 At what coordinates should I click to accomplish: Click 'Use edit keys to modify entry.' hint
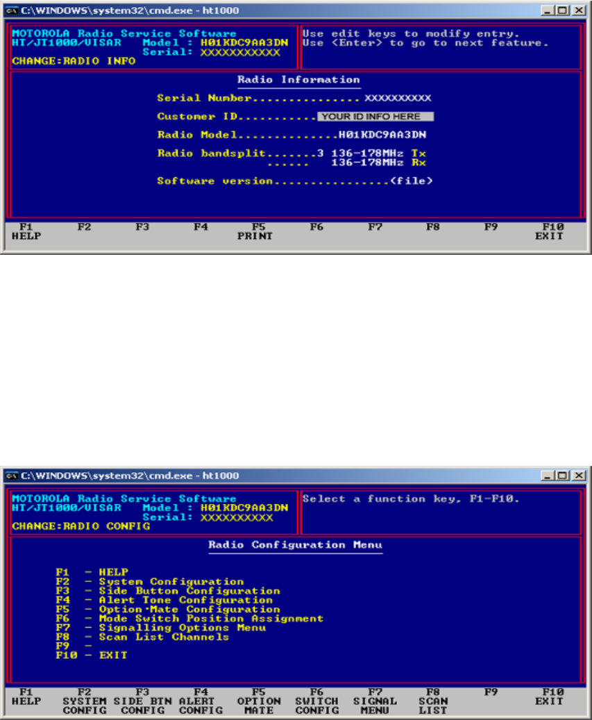(411, 33)
